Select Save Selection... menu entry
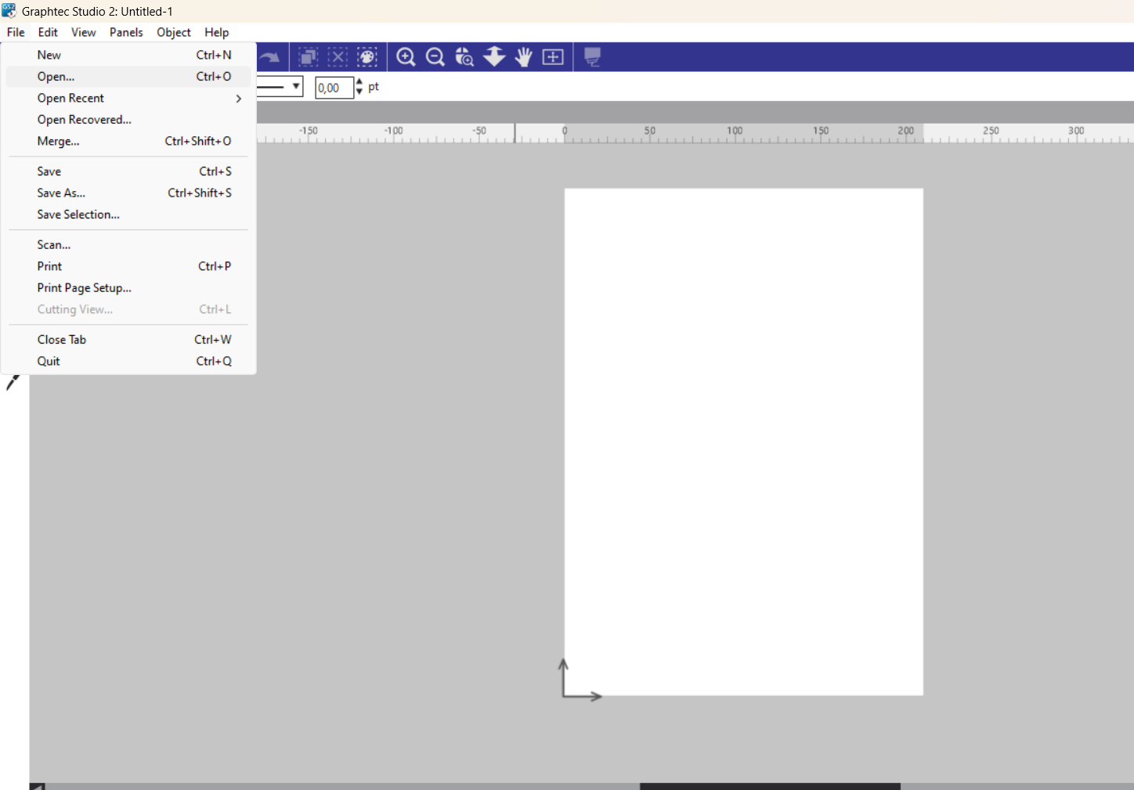The image size is (1134, 790). coord(128,215)
